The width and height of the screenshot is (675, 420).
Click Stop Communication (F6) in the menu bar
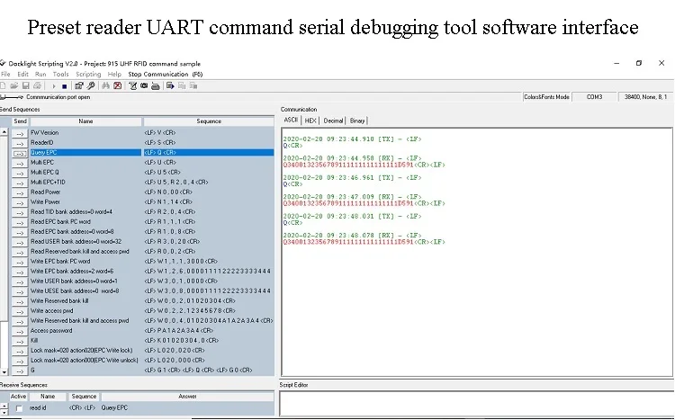coord(166,74)
